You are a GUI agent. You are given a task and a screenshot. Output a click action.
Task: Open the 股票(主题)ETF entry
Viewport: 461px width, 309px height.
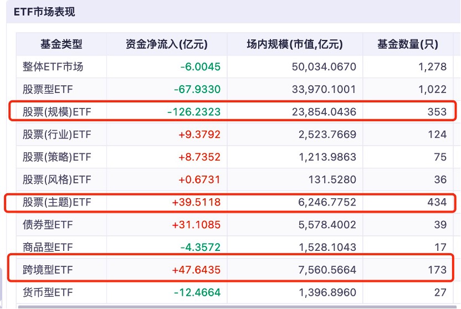tap(57, 203)
